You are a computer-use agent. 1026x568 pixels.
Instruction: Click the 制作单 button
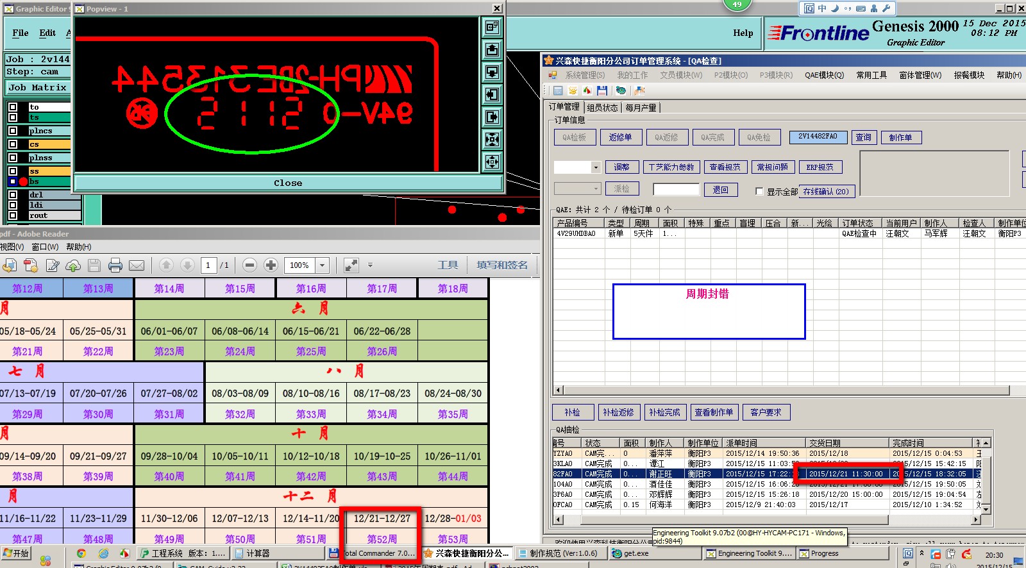(901, 137)
